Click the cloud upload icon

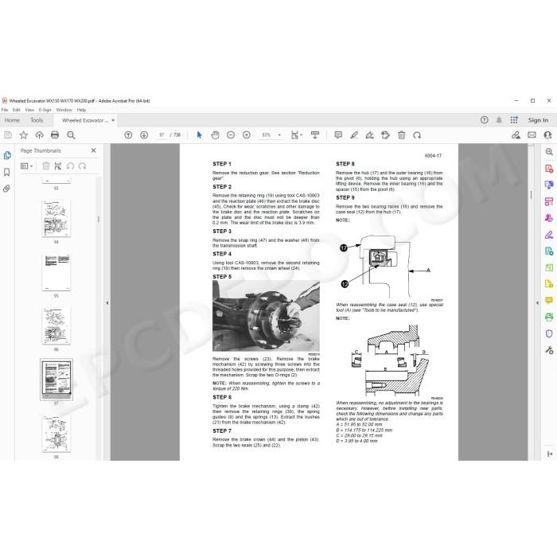coord(39,135)
